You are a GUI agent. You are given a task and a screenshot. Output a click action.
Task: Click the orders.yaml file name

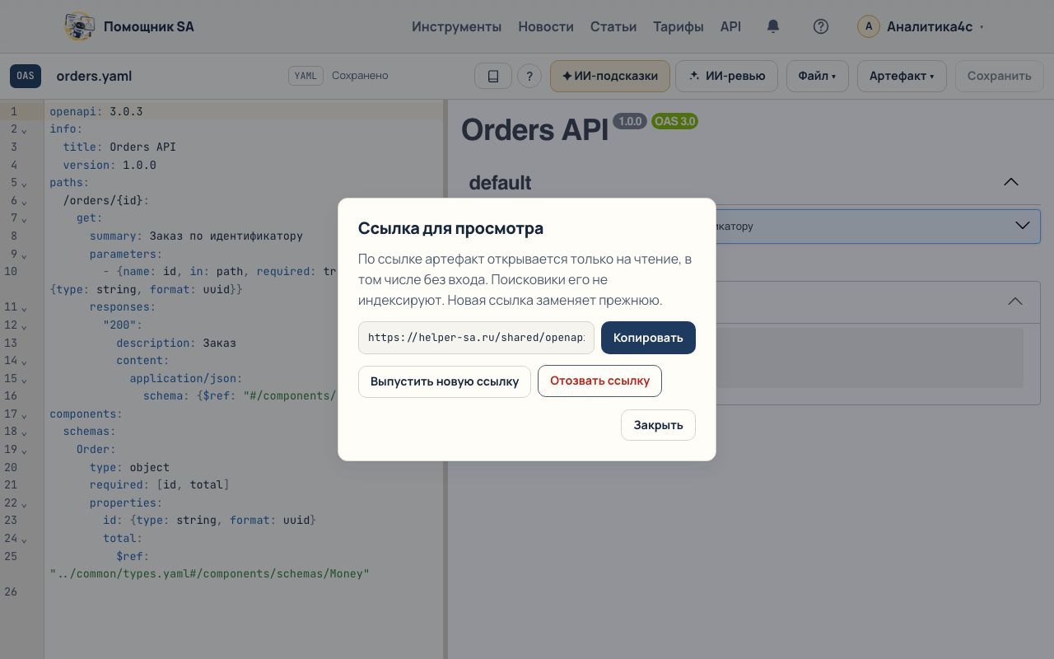(94, 76)
